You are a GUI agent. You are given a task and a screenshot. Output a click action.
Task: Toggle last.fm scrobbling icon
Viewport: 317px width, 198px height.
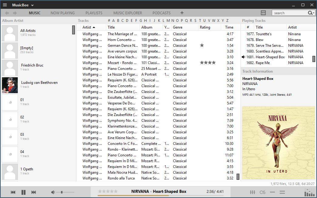(x=262, y=192)
